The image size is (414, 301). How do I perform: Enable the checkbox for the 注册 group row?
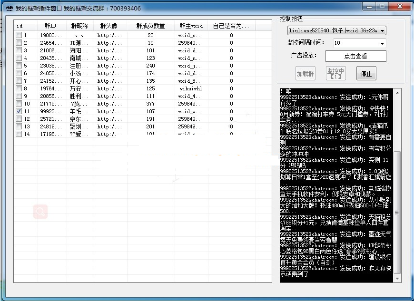point(18,66)
